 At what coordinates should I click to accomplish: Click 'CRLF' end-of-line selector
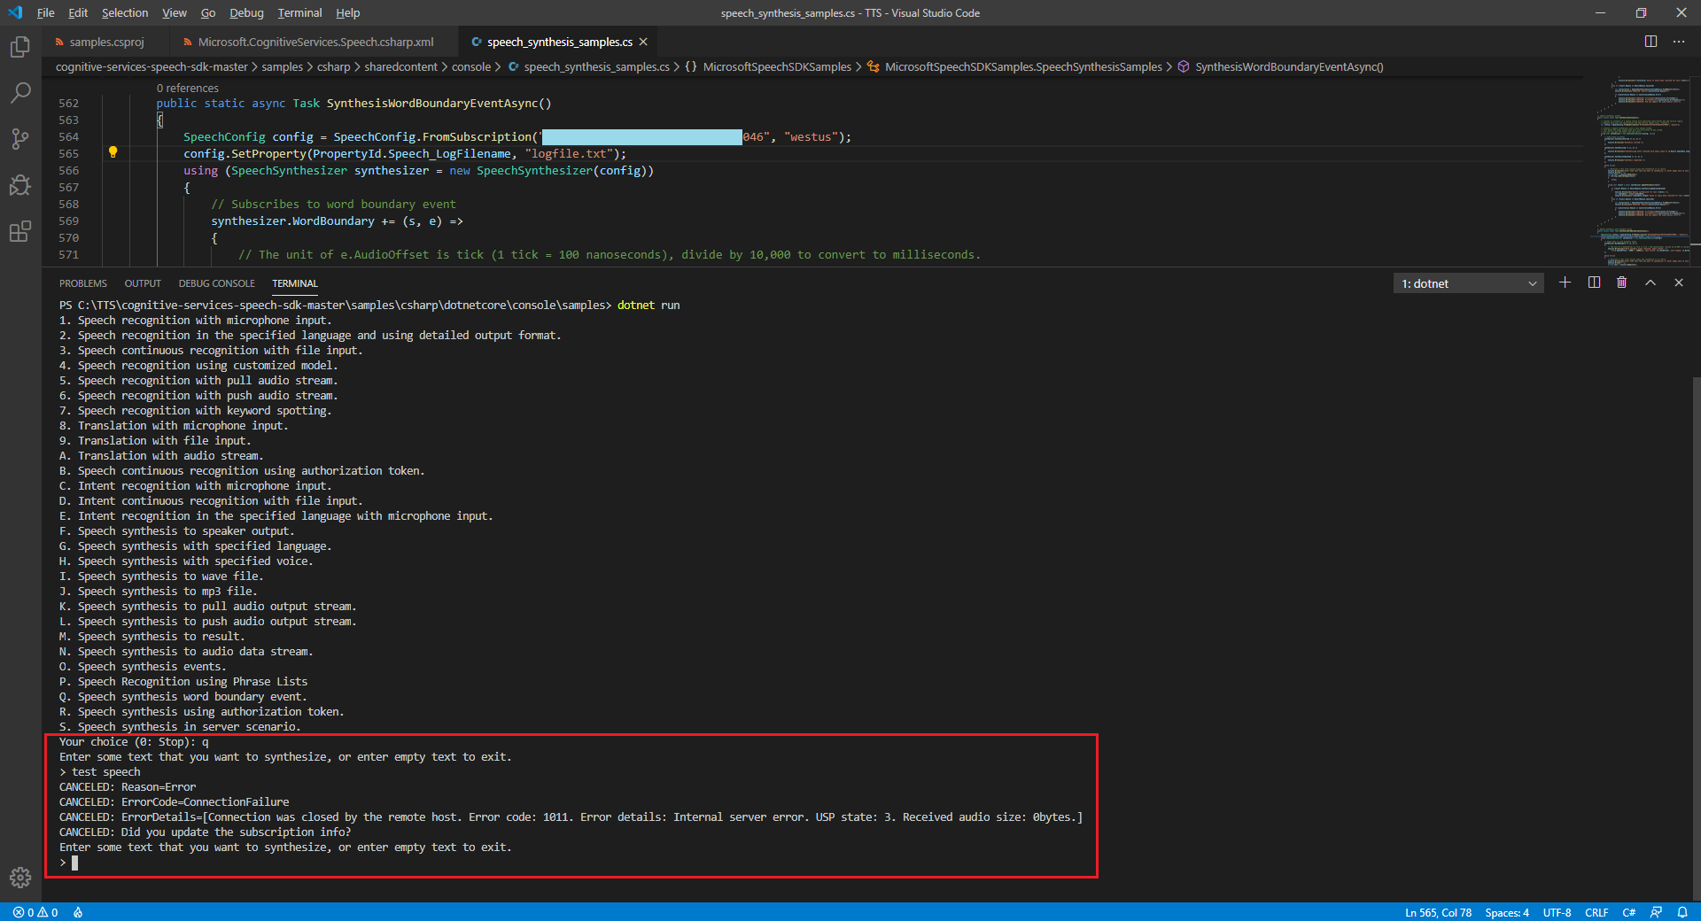pyautogui.click(x=1596, y=912)
